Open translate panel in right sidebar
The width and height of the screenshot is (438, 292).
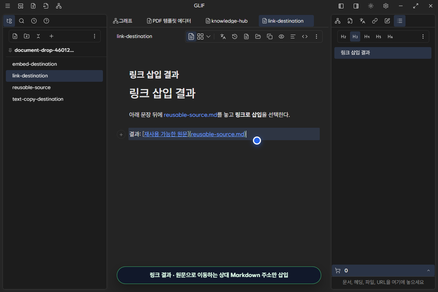tap(362, 21)
